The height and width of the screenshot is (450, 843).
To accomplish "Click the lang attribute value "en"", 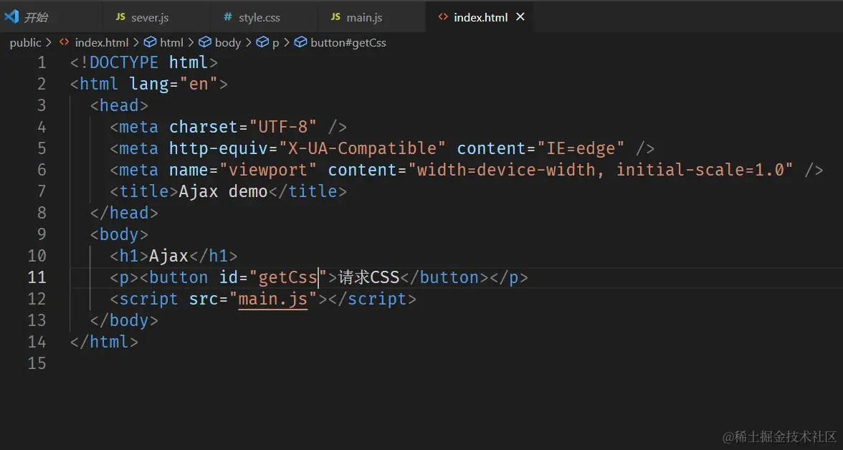I will tap(199, 84).
